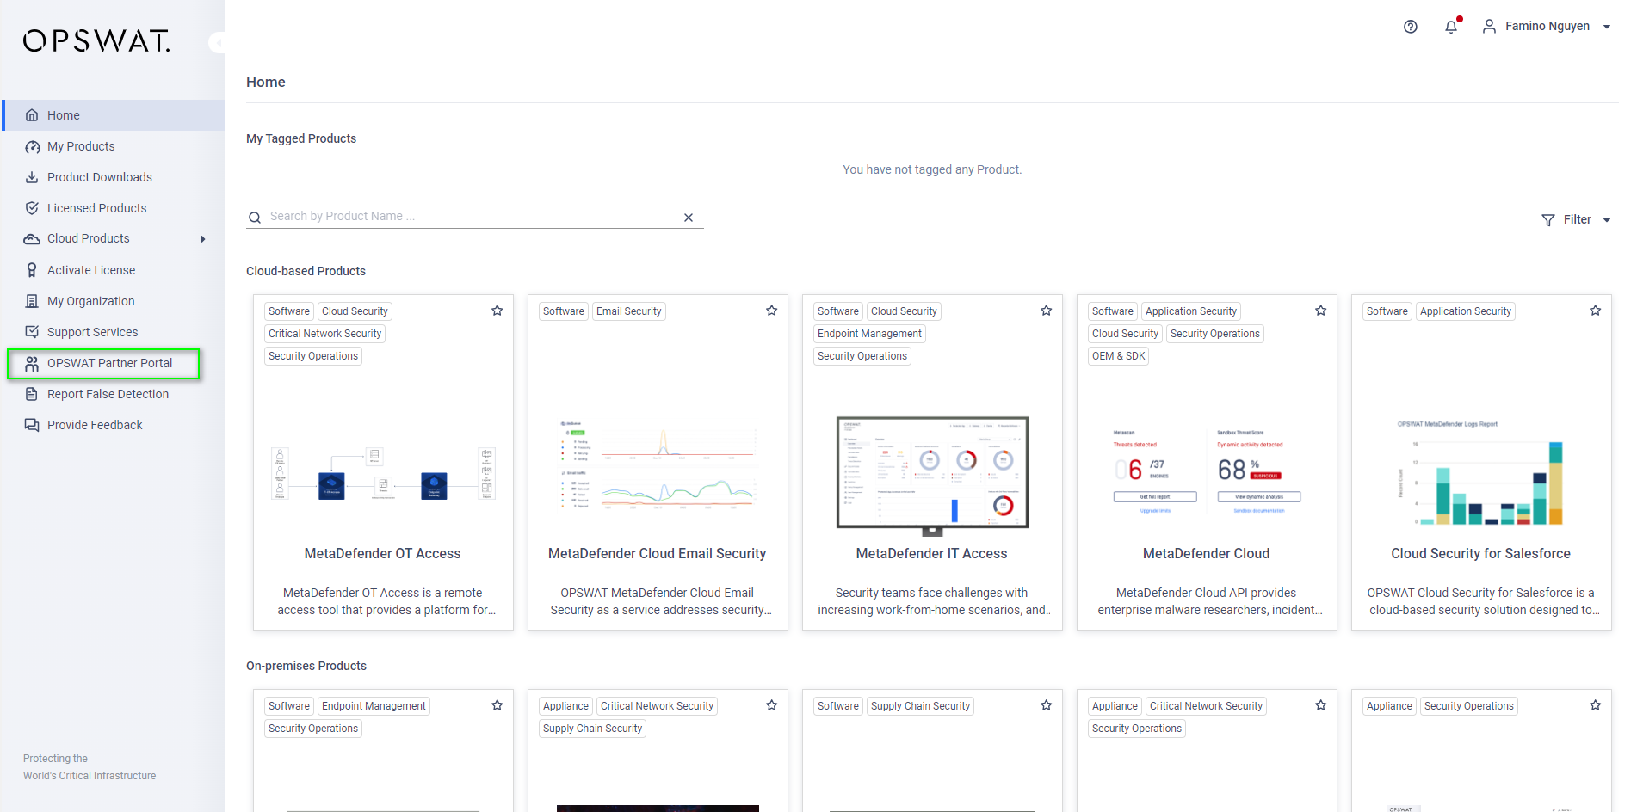Star the Cloud Security for Salesforce card

(x=1596, y=311)
